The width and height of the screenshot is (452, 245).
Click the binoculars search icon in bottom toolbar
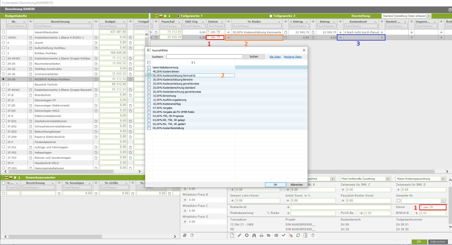click(254, 235)
